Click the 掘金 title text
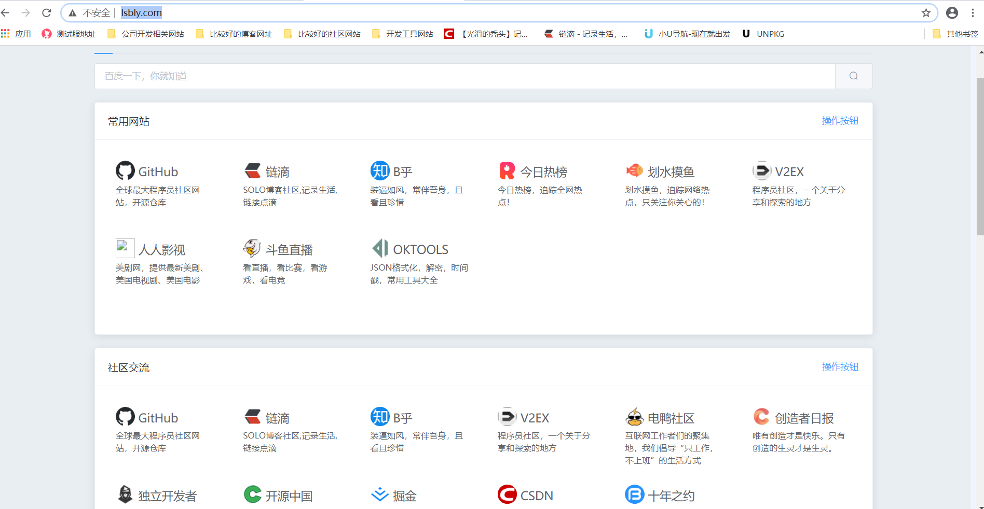Viewport: 984px width, 509px height. [405, 496]
